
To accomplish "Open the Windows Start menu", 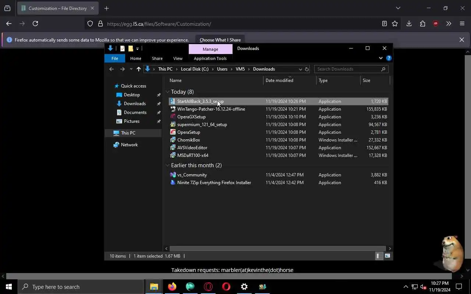I will [9, 287].
